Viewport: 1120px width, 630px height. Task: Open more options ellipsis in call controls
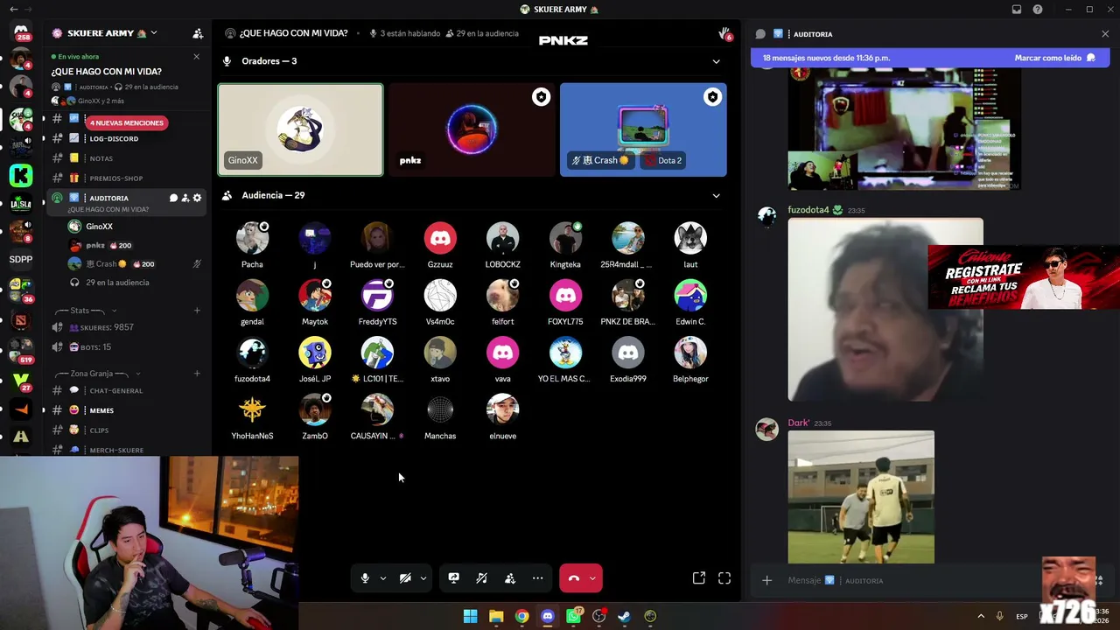point(538,578)
